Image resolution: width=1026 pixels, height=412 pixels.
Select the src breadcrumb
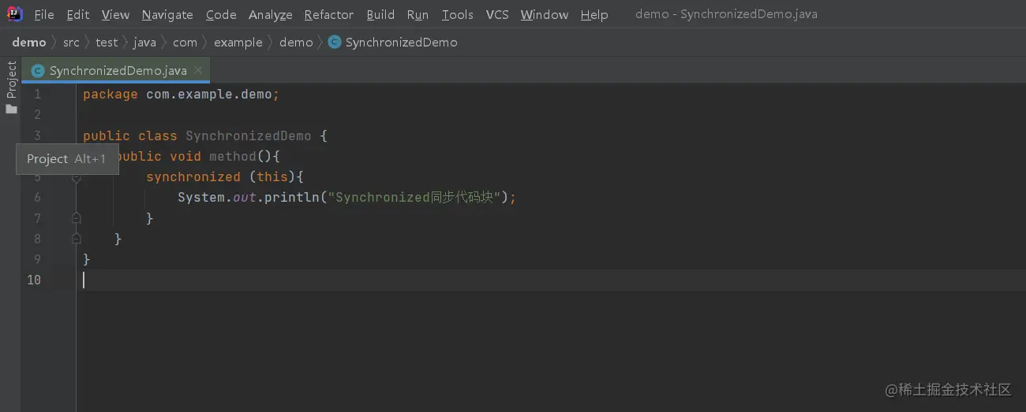(x=71, y=43)
